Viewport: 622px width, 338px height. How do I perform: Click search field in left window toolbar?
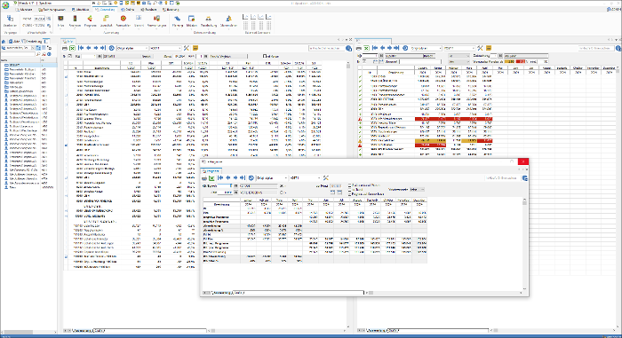pyautogui.click(x=326, y=48)
